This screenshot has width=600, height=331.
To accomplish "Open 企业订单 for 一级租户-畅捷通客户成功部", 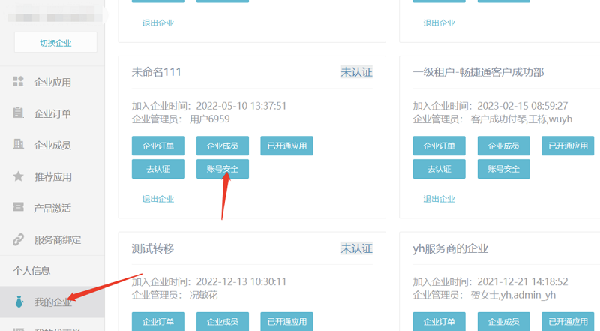I will [439, 146].
